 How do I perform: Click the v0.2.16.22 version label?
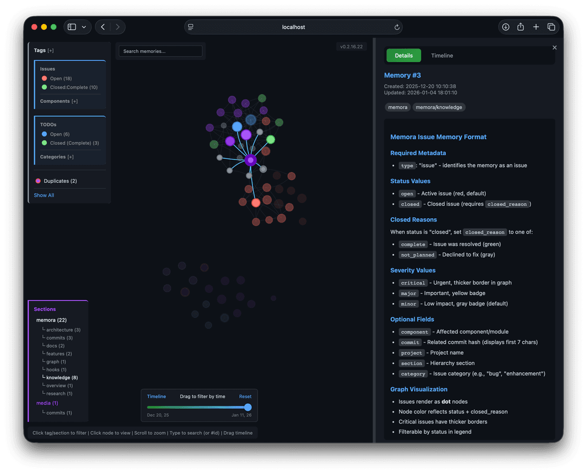coord(351,47)
